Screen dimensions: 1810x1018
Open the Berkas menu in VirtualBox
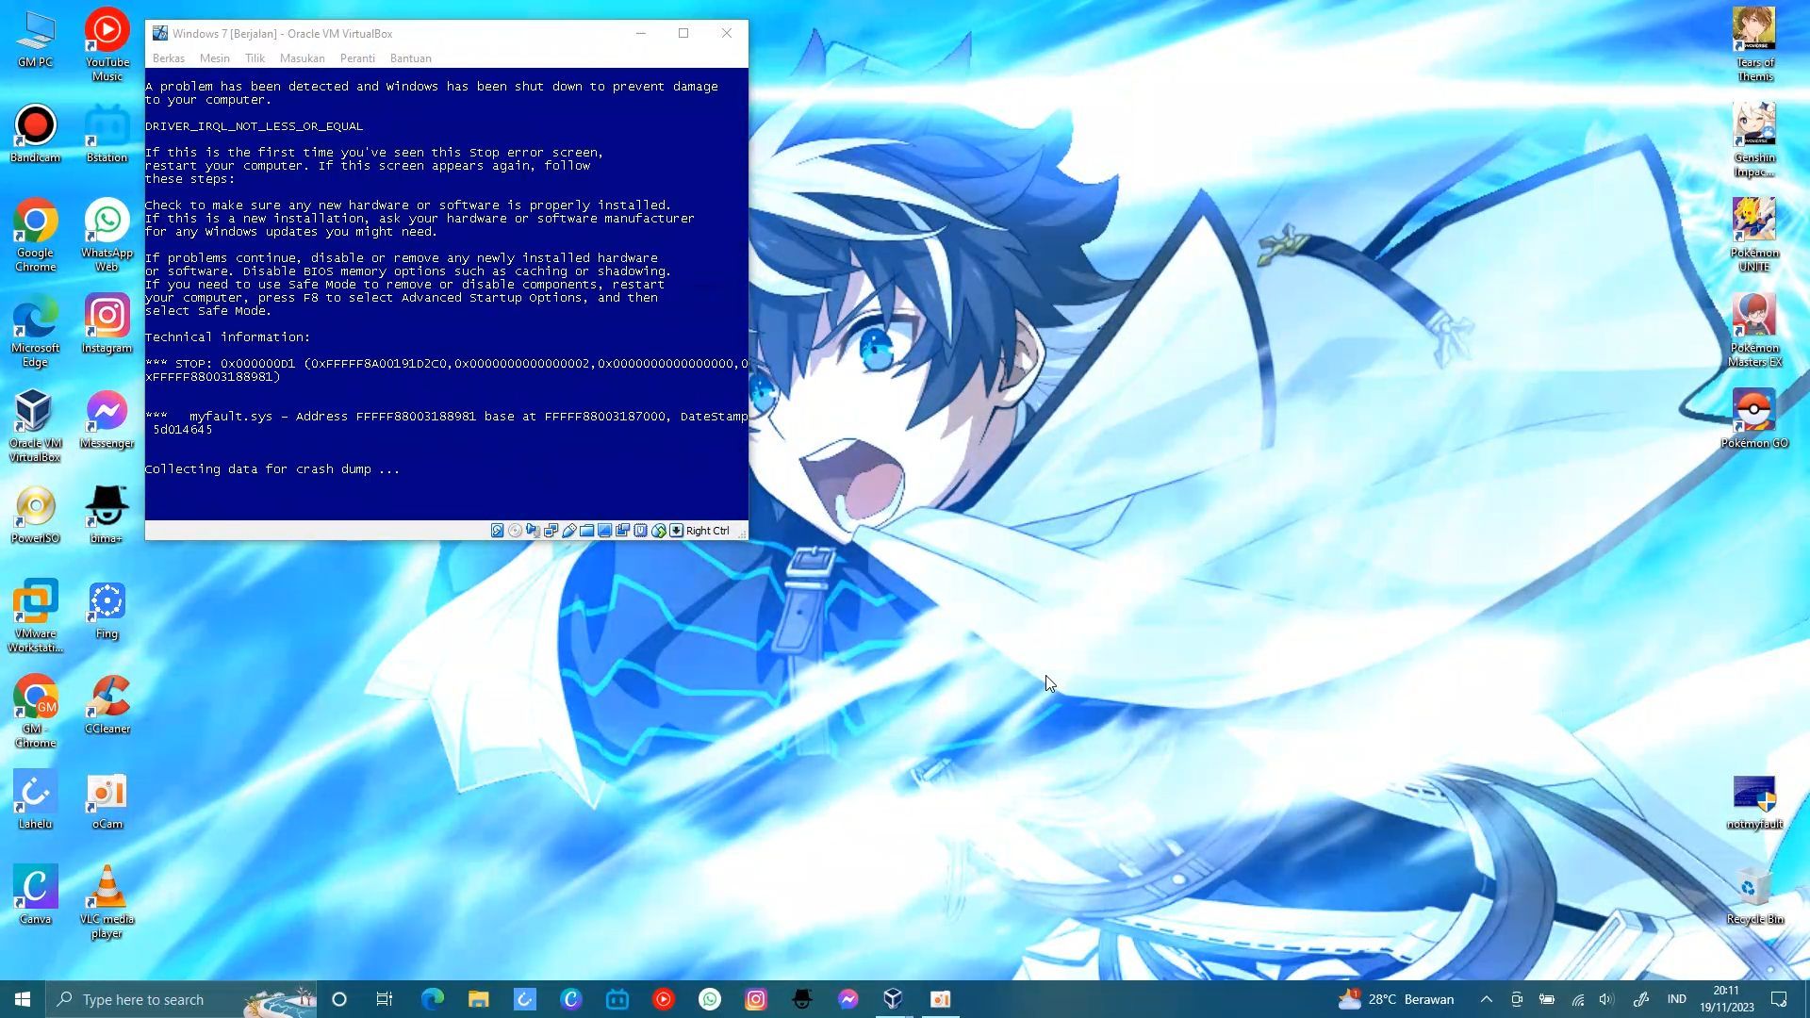coord(169,58)
